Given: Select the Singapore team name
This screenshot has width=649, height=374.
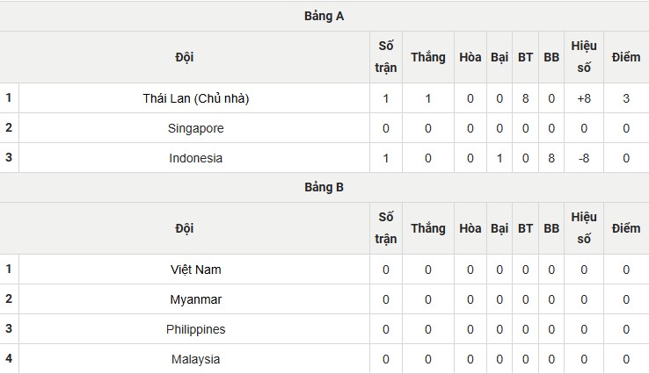Looking at the screenshot, I should click(195, 128).
